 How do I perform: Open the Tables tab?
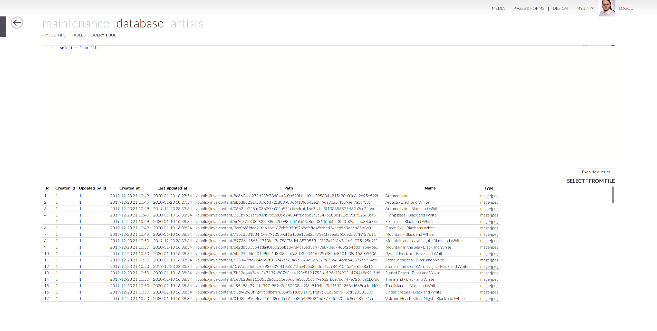(x=78, y=35)
